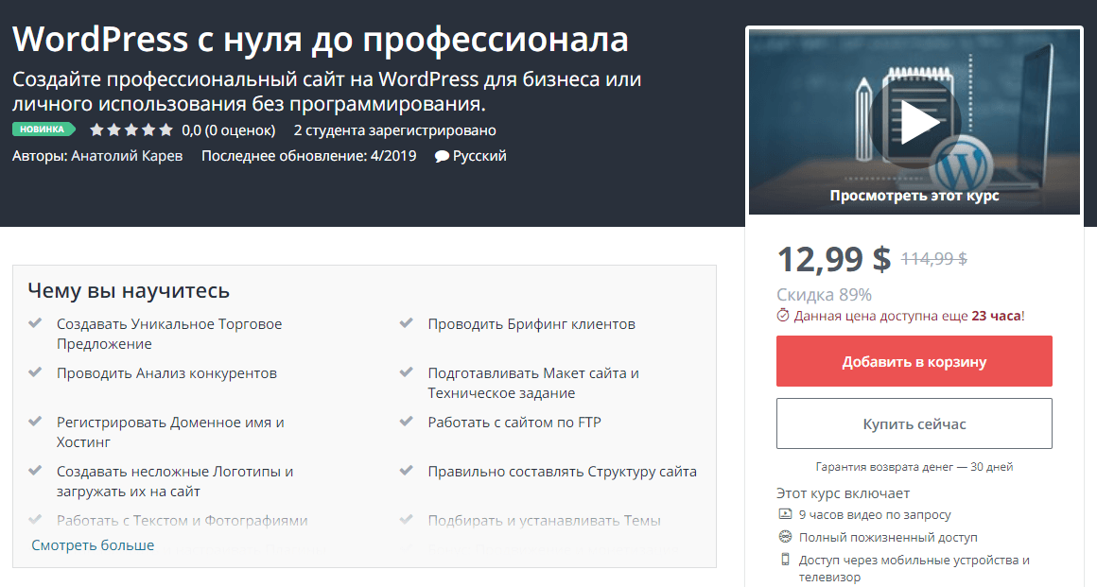
Task: Click Просмотреть этот курс caption
Action: point(914,196)
